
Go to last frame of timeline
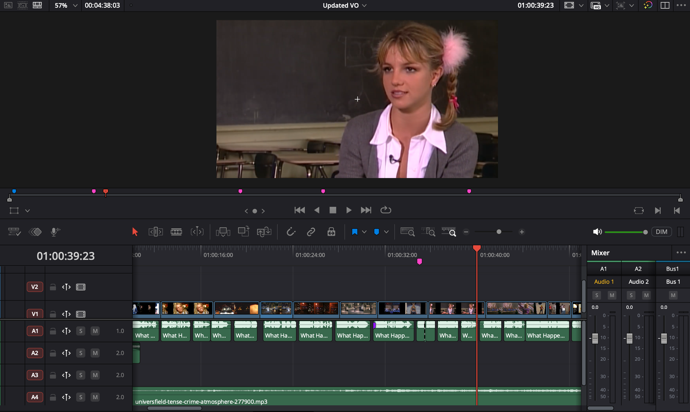tap(366, 210)
